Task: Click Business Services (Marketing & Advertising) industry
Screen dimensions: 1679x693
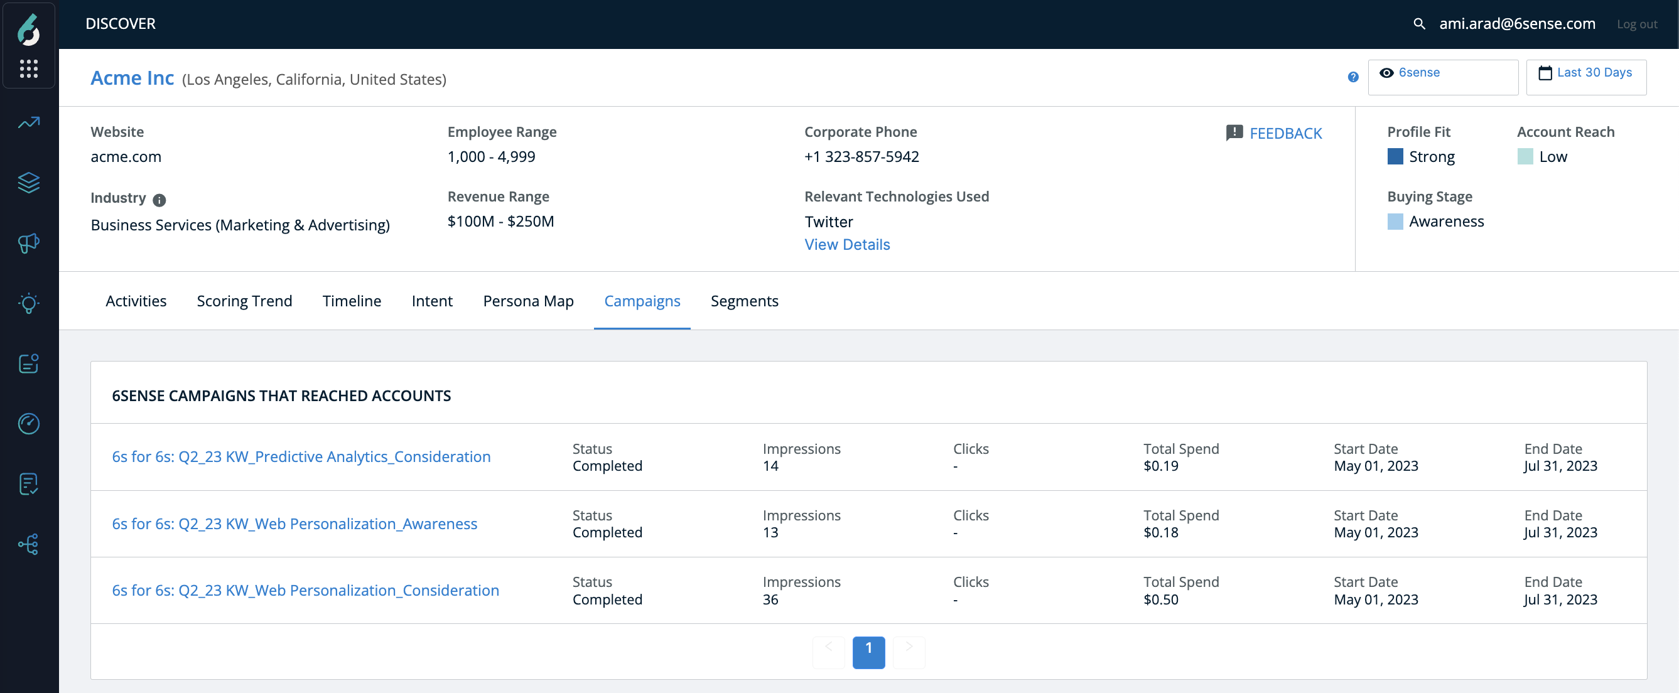Action: point(240,225)
